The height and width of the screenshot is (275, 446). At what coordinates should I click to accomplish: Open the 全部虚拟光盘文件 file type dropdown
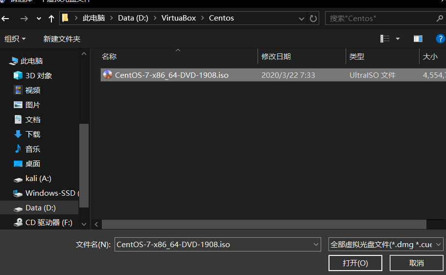pyautogui.click(x=386, y=245)
